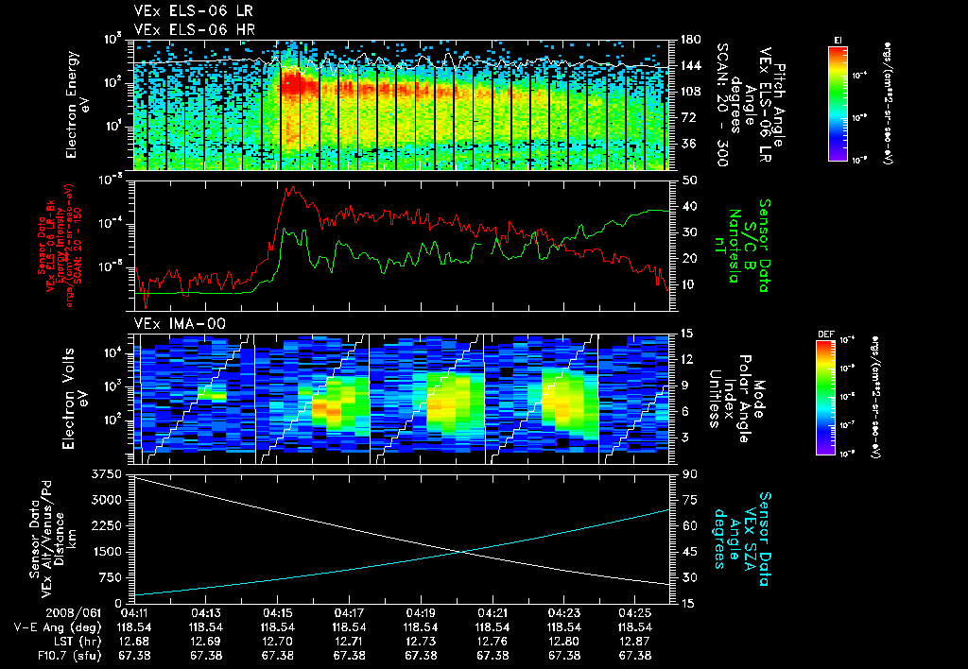Click the 90 degrees SZA tick
Viewport: 968px width, 669px height.
pos(688,474)
